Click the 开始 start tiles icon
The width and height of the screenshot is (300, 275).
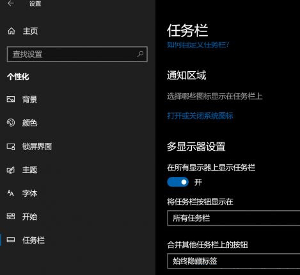click(11, 217)
